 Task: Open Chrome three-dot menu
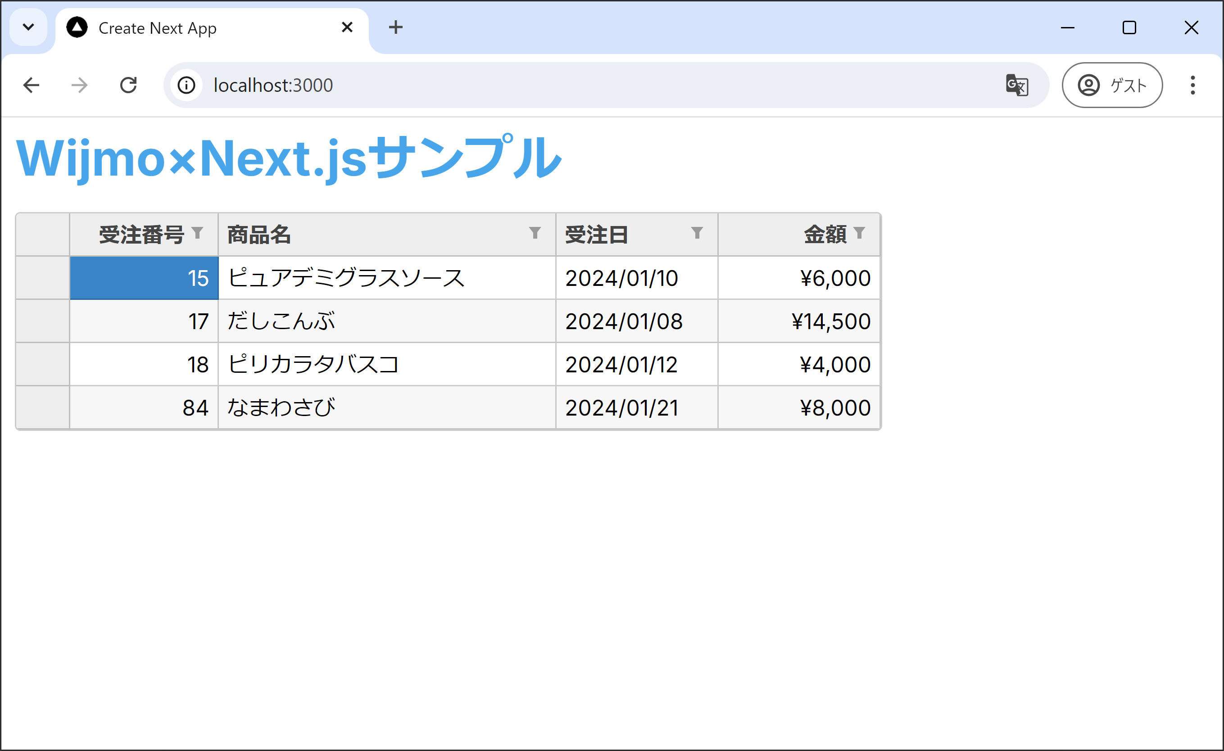point(1193,85)
